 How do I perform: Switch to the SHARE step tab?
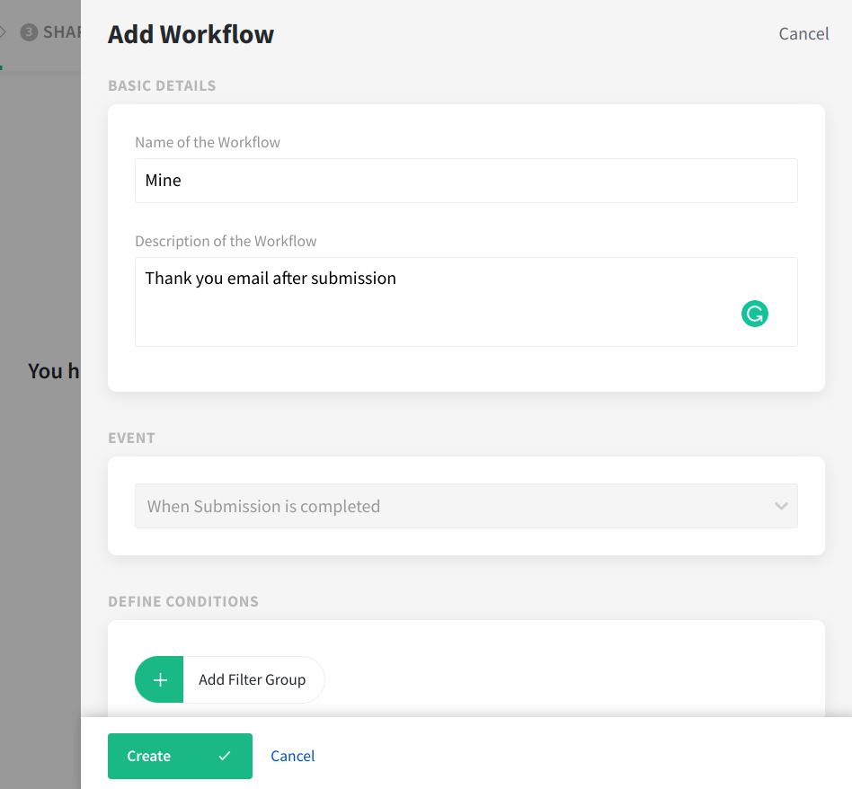tap(61, 32)
